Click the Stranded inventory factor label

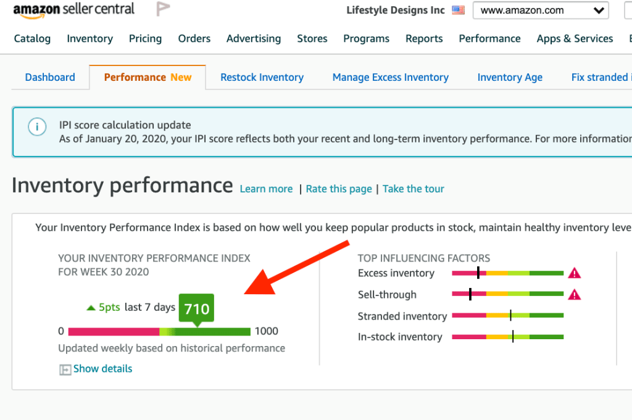click(402, 316)
